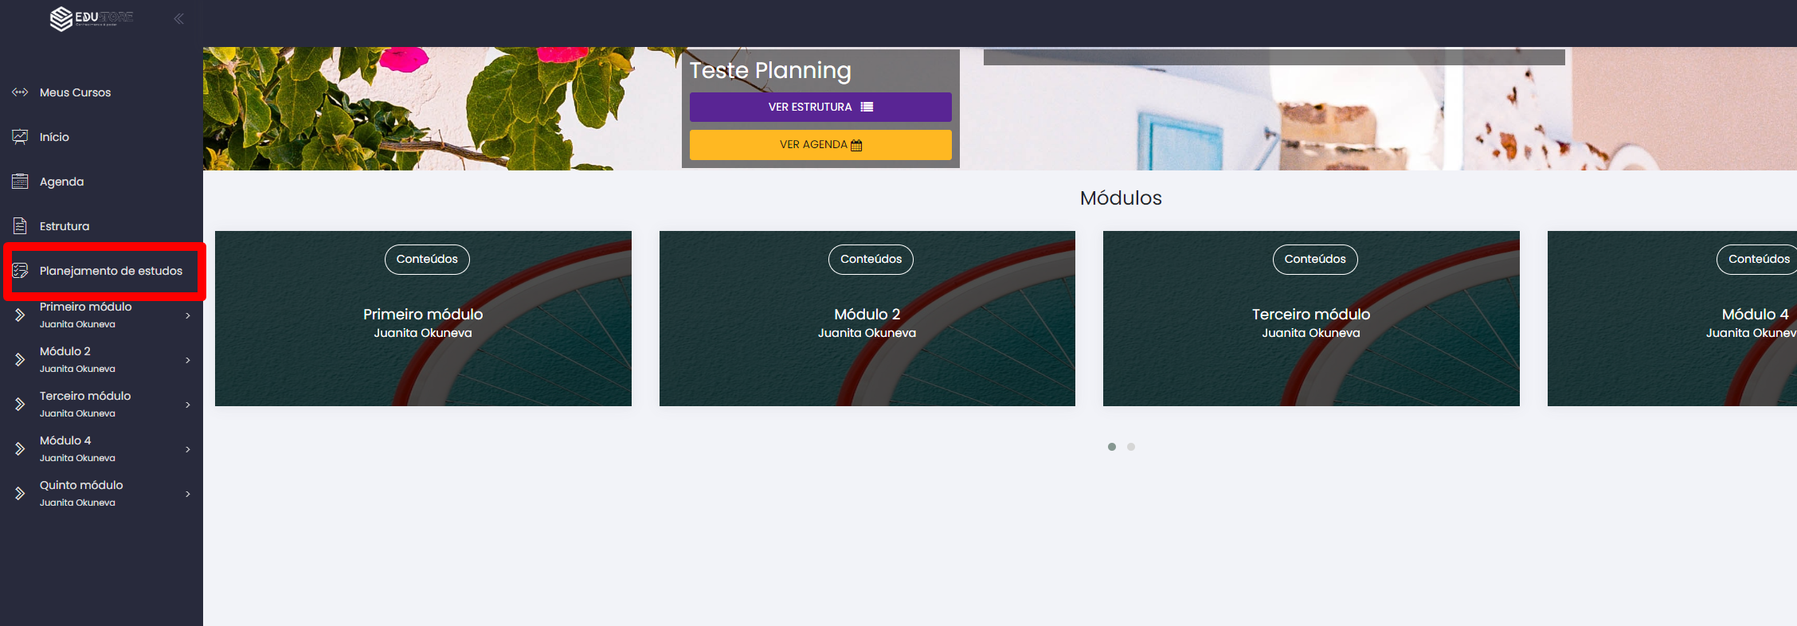Open Módulo 4 in the sidebar
This screenshot has width=1797, height=626.
[x=65, y=440]
